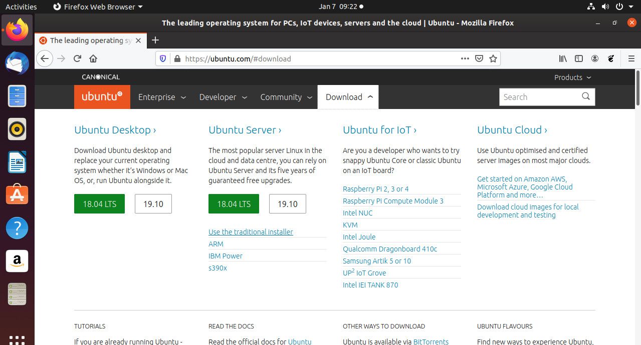Screen dimensions: 641x345
Task: Download Ubuntu Desktop 18.04 LTS
Action: [99, 204]
